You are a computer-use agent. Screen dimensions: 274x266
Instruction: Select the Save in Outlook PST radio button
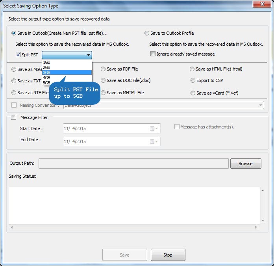tap(15, 33)
